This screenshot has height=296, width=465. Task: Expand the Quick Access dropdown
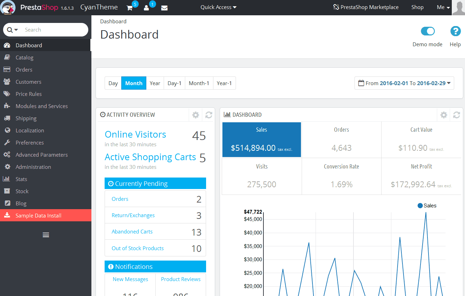coord(218,7)
